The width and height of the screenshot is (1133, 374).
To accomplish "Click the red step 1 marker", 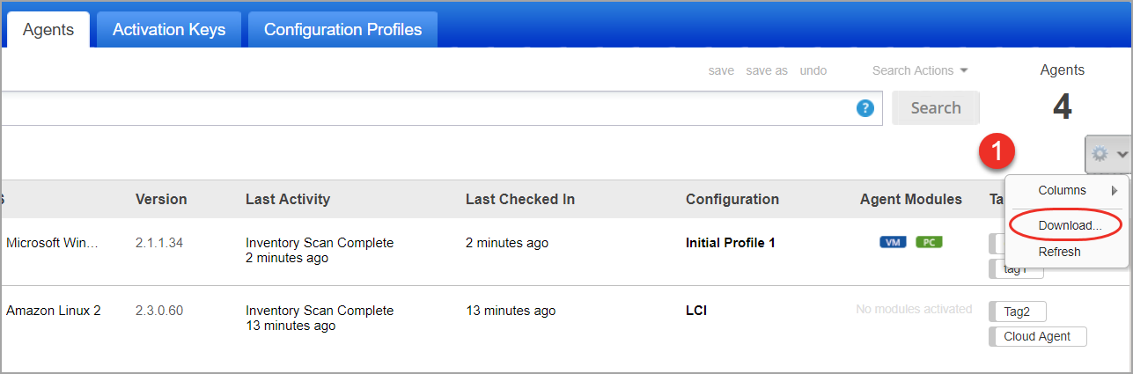I will pos(997,152).
